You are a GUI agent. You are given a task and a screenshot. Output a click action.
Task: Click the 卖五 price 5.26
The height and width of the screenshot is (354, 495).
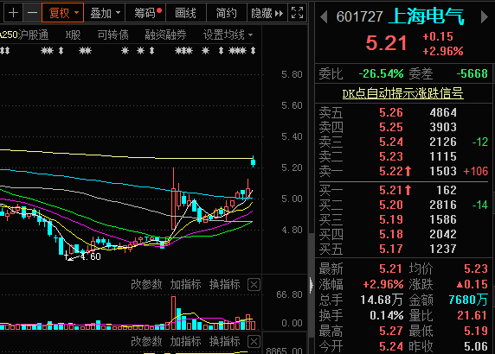[x=391, y=112]
